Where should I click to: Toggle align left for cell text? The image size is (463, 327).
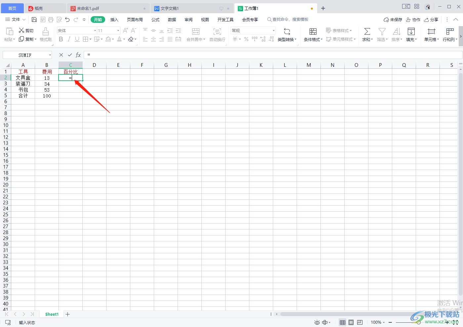click(x=145, y=39)
